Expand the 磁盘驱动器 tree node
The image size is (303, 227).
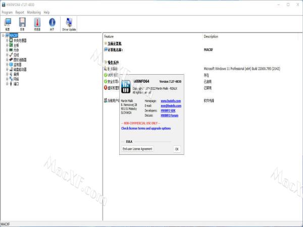coord(7,69)
